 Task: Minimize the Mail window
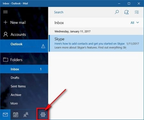[x=119, y=4]
